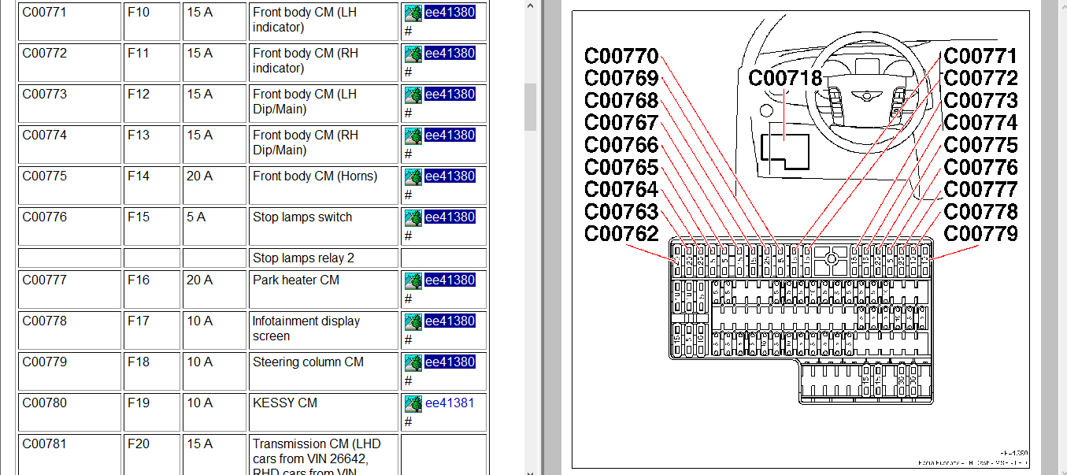Image resolution: width=1067 pixels, height=475 pixels.
Task: Select image icon next to Front body CM (Horns)
Action: tap(413, 176)
